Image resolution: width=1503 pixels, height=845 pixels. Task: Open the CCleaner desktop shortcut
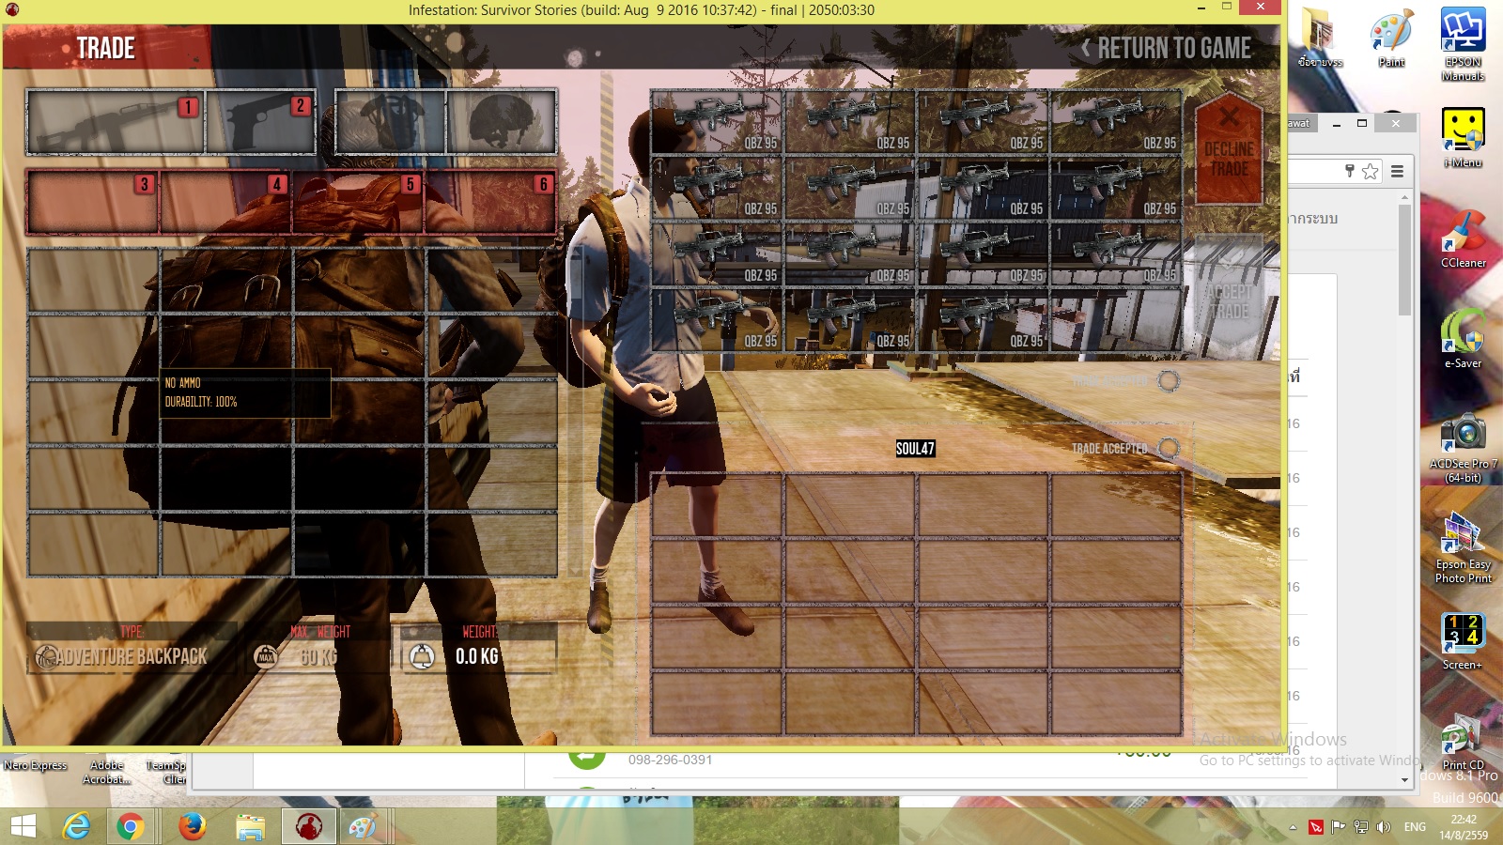point(1463,239)
